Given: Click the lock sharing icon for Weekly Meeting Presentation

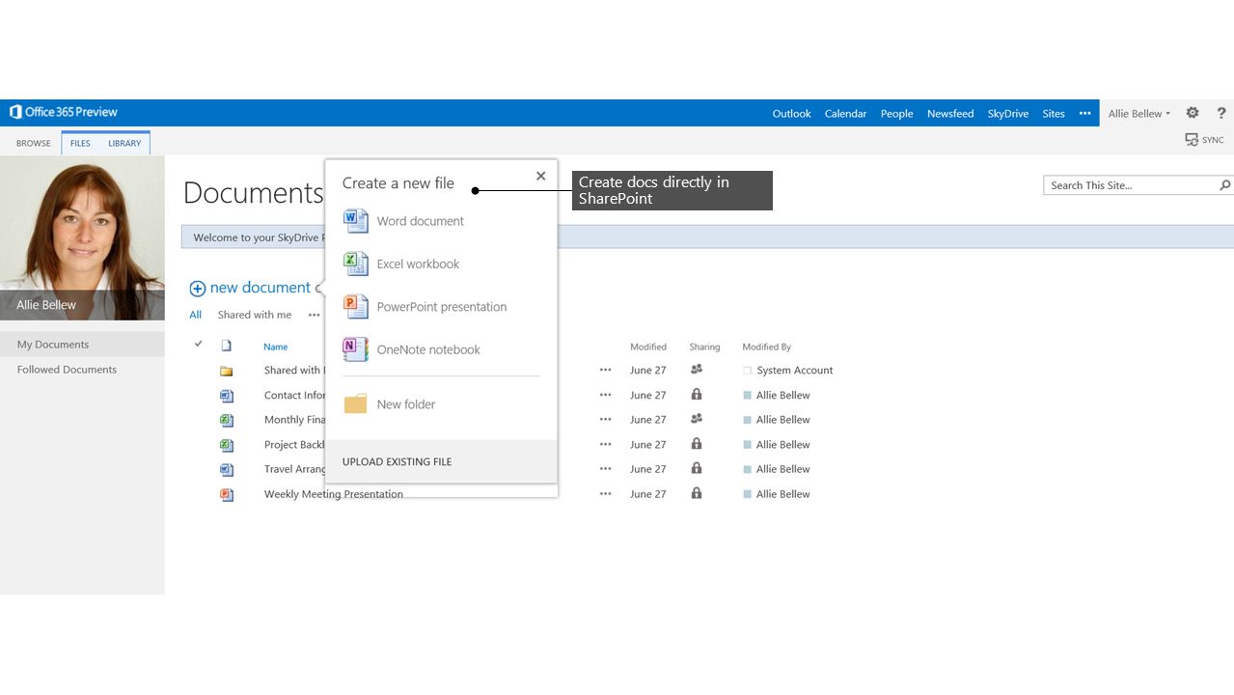Looking at the screenshot, I should [x=697, y=493].
